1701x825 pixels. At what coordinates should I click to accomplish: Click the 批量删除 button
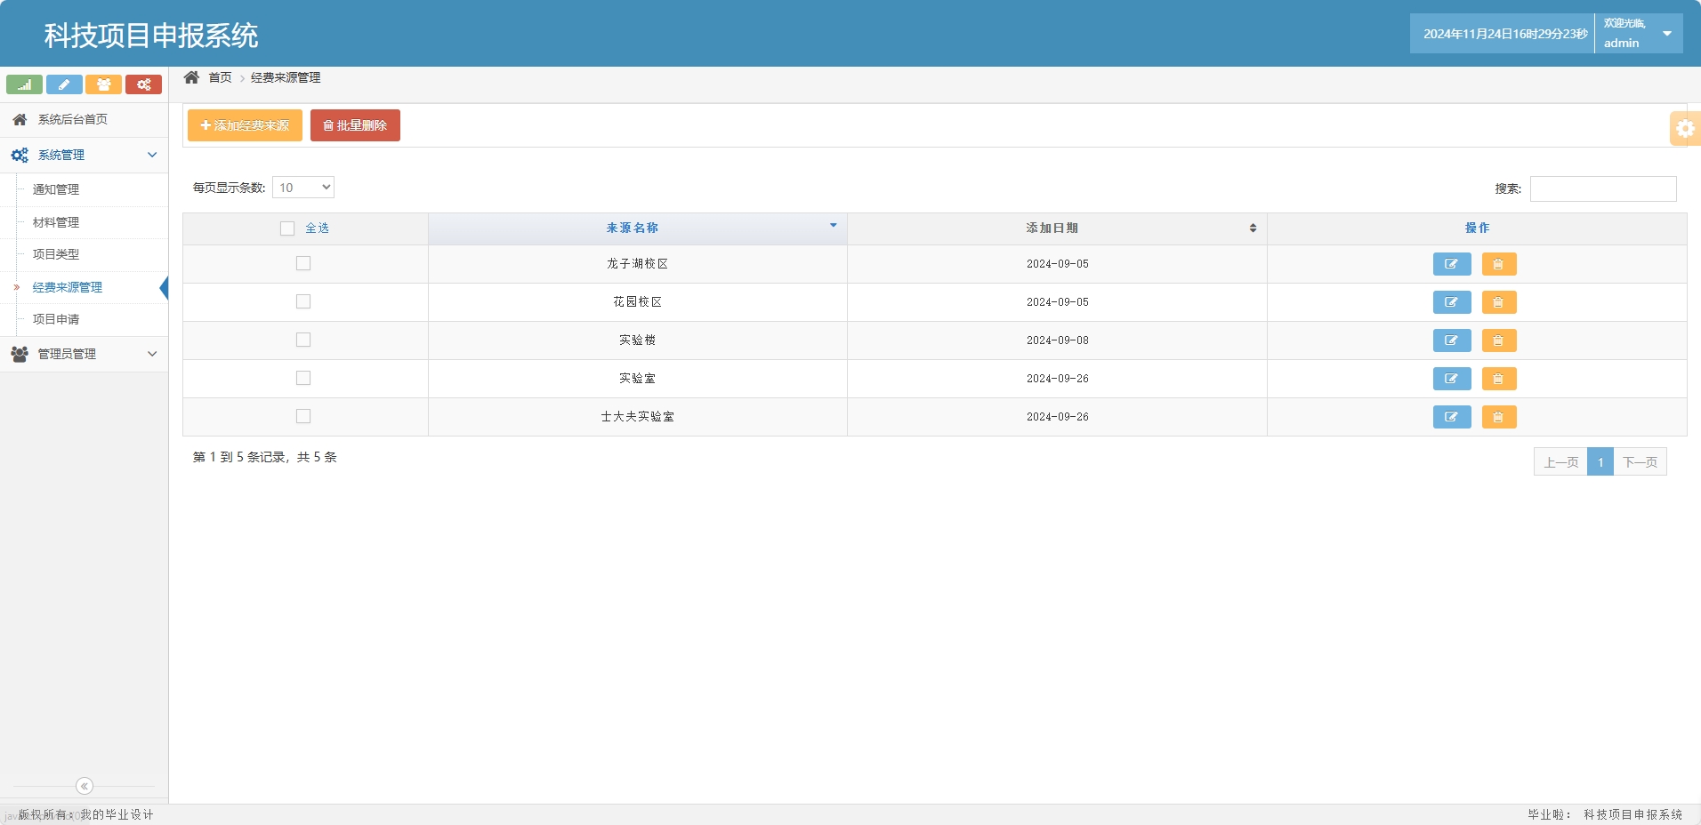pos(355,125)
